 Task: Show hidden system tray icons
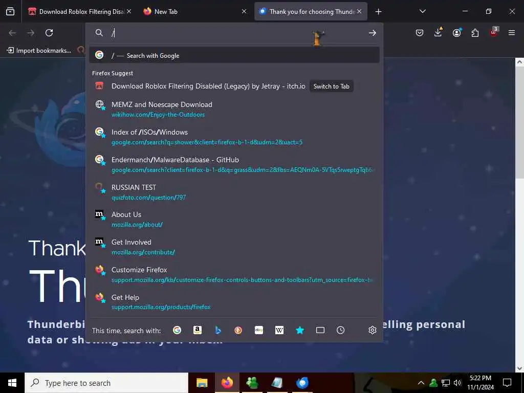pyautogui.click(x=421, y=383)
